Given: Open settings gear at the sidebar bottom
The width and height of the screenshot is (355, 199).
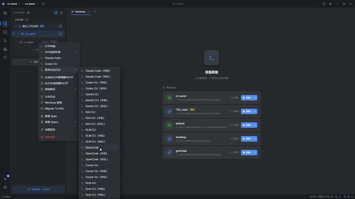Looking at the screenshot, I should [x=5, y=187].
